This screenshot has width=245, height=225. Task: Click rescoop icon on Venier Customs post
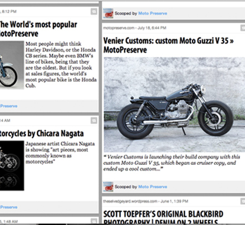coord(243,28)
